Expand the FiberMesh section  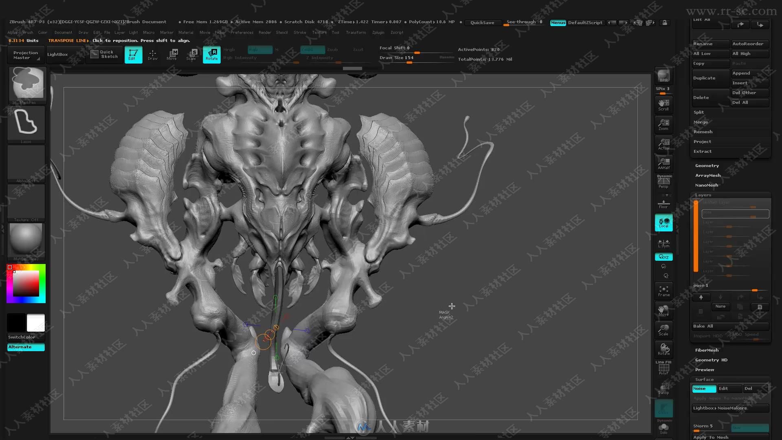pyautogui.click(x=707, y=350)
